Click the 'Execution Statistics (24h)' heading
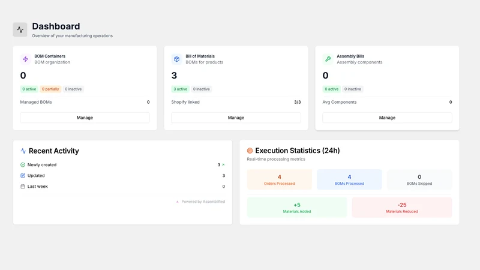 pos(298,151)
